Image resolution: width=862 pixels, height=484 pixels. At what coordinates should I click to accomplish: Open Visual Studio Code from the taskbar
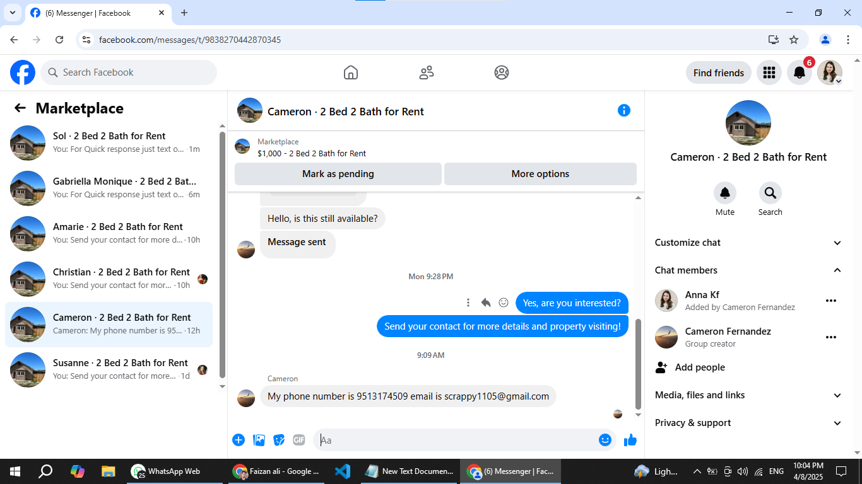tap(343, 471)
